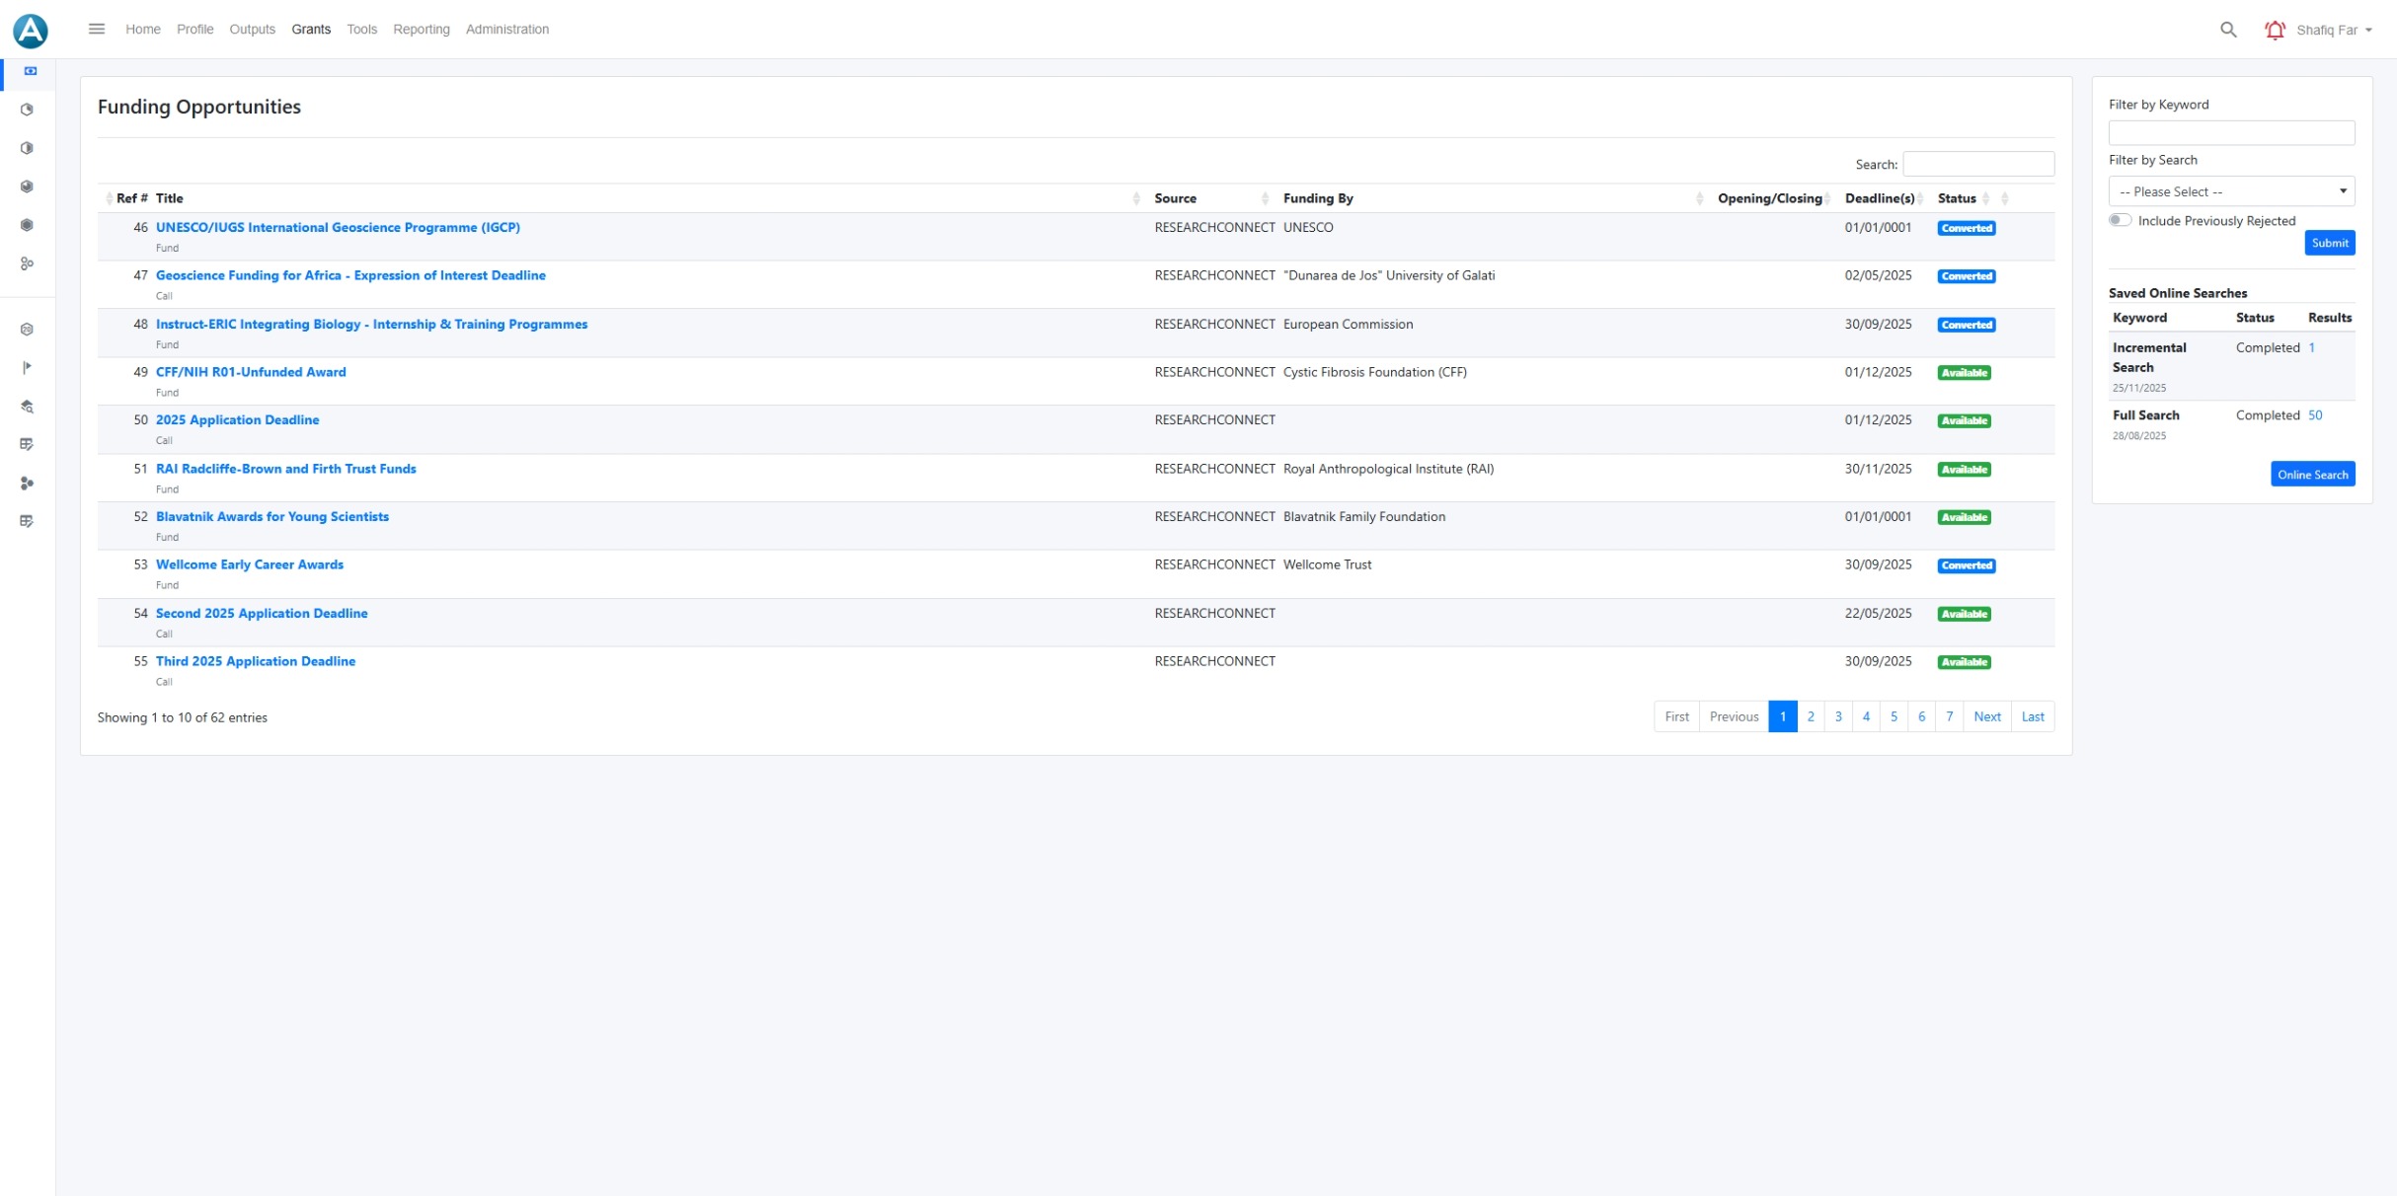Expand the Shafiq Far user menu

pyautogui.click(x=2334, y=30)
